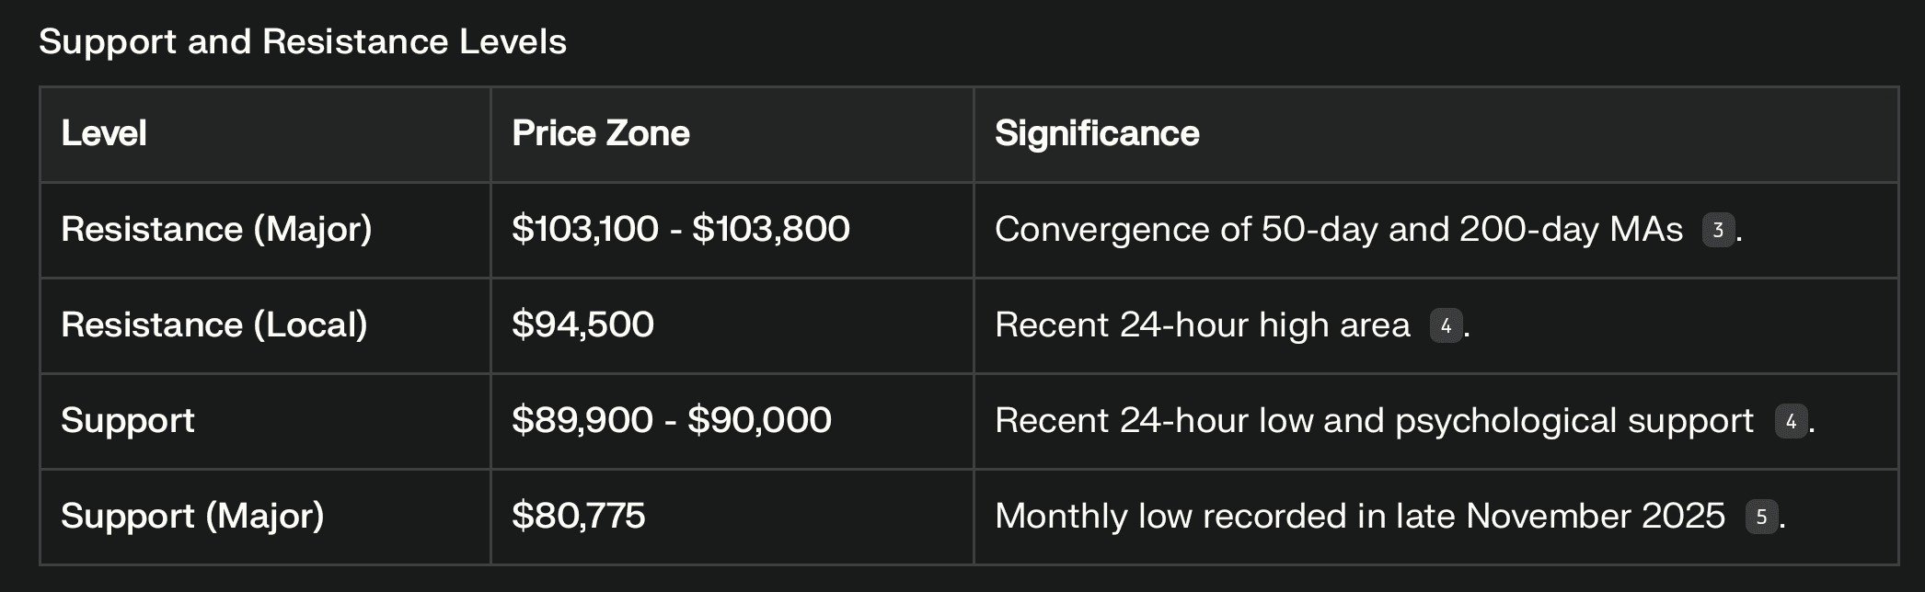Select the Resistance (Major) row label
1925x592 pixels.
pyautogui.click(x=216, y=230)
